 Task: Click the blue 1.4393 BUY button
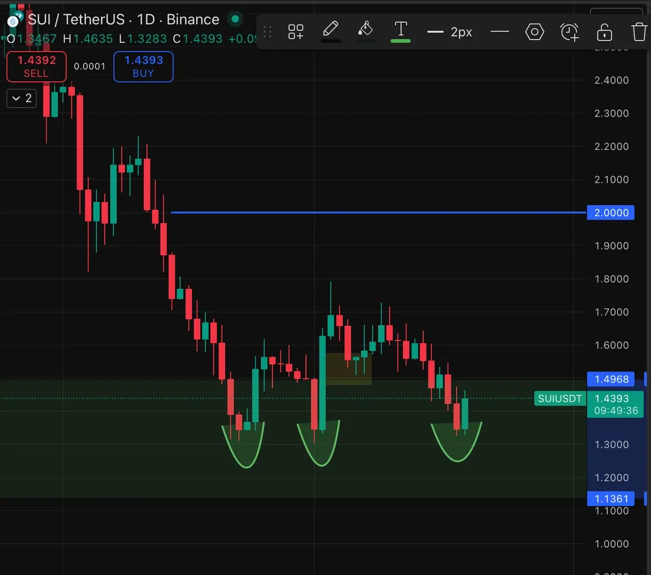point(143,66)
